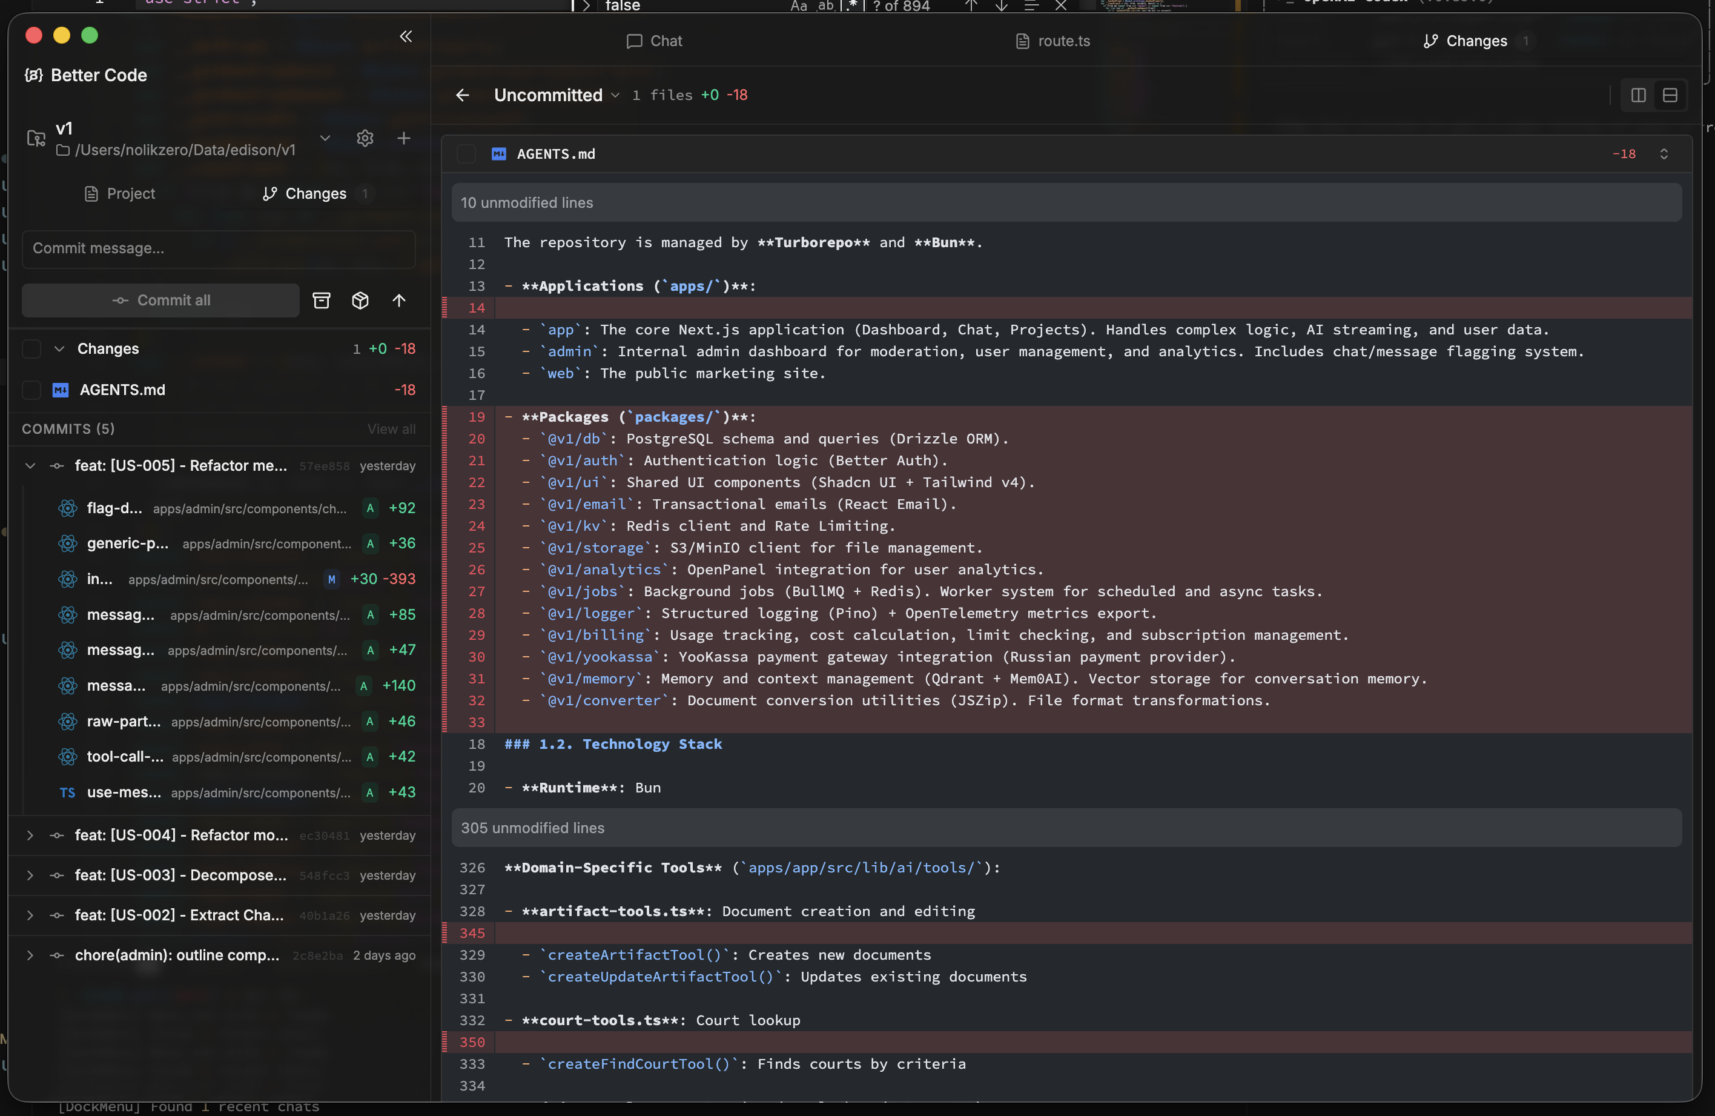Expand the feat: [US-004] commit
Viewport: 1715px width, 1116px height.
30,835
